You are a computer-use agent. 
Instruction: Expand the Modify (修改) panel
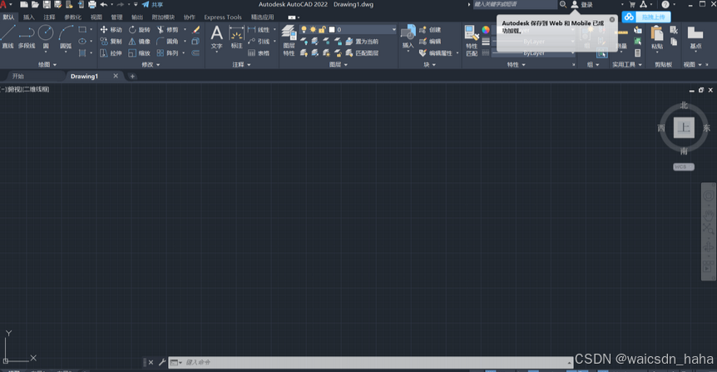pos(151,65)
